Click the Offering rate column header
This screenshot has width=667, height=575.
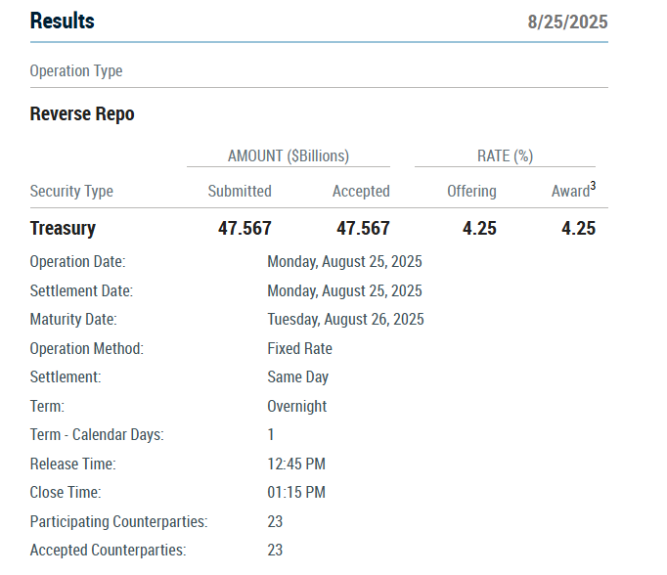[x=471, y=192]
